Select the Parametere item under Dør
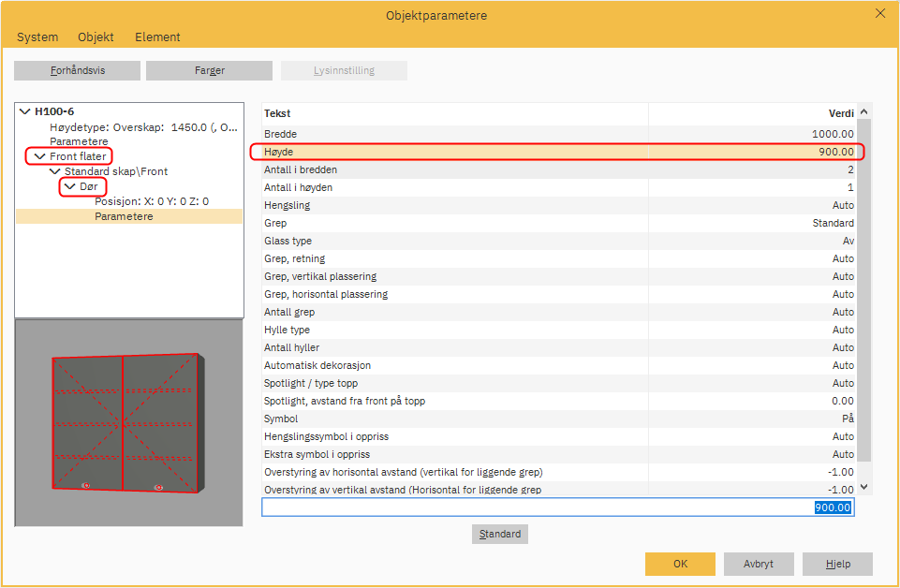This screenshot has width=900, height=588. point(124,216)
